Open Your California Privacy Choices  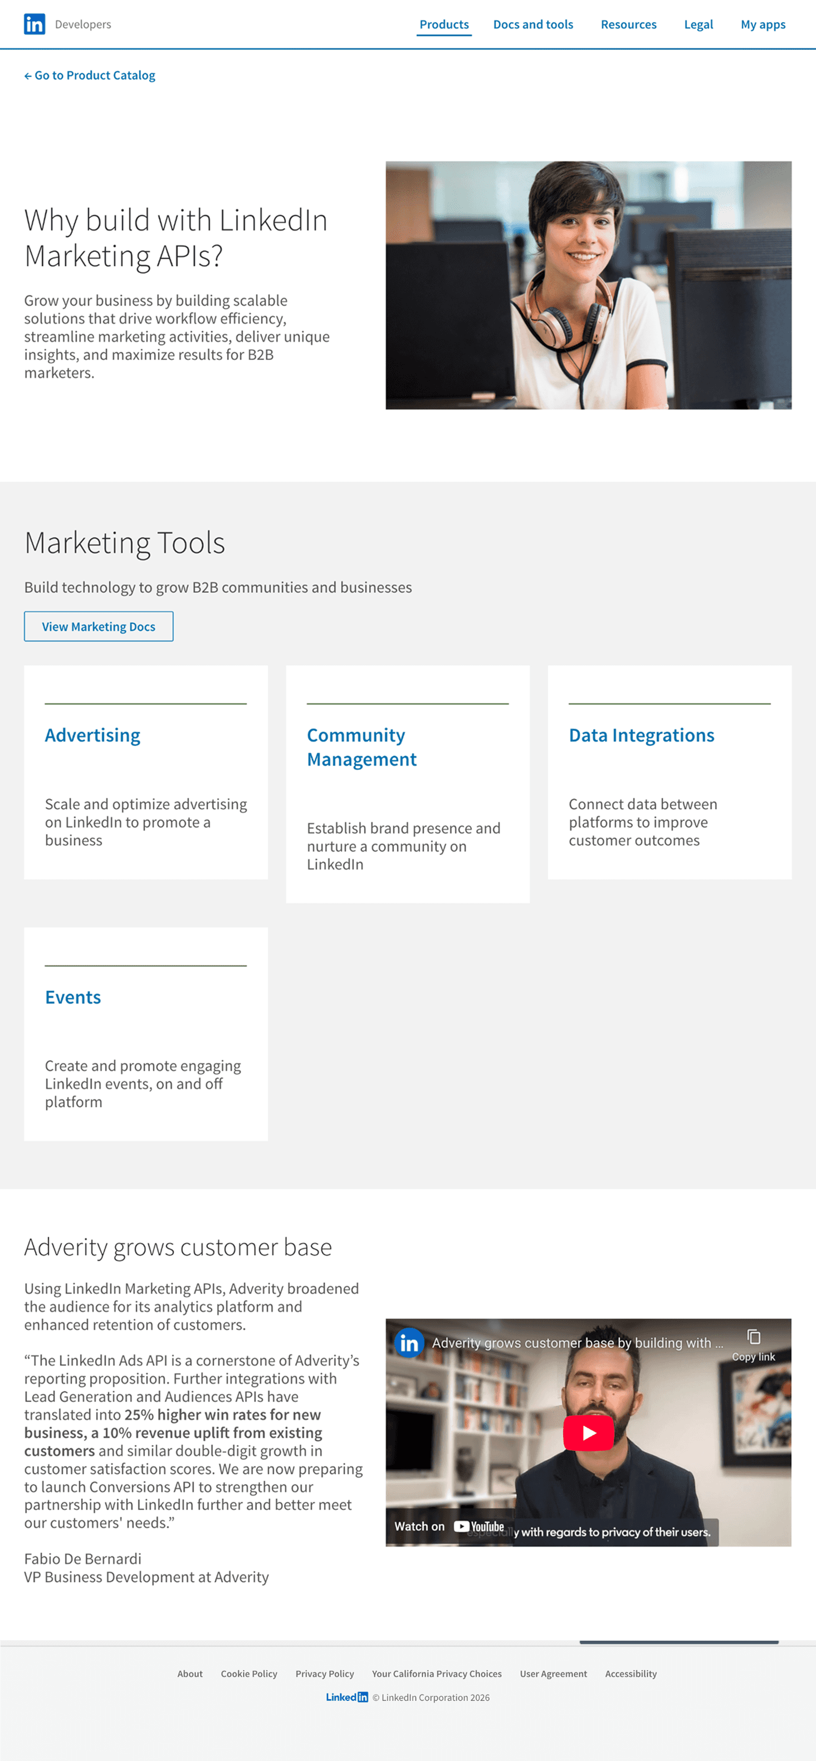point(436,1674)
